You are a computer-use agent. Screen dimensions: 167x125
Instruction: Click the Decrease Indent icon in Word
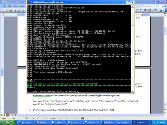tap(145, 10)
